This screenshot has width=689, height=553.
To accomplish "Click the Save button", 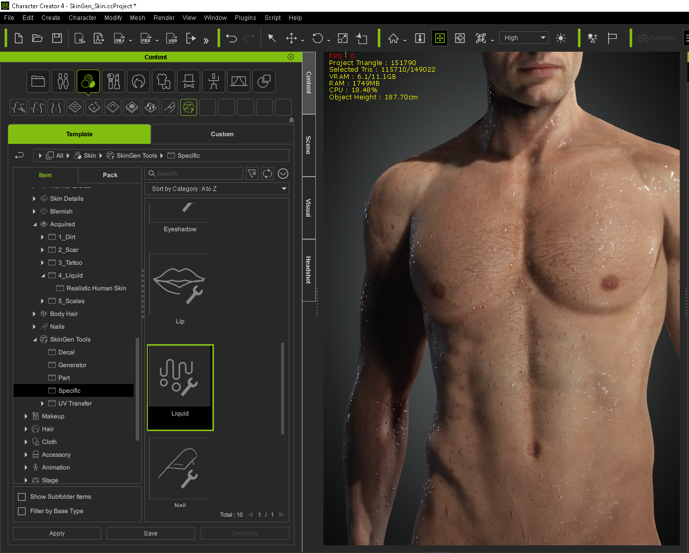I will [150, 533].
